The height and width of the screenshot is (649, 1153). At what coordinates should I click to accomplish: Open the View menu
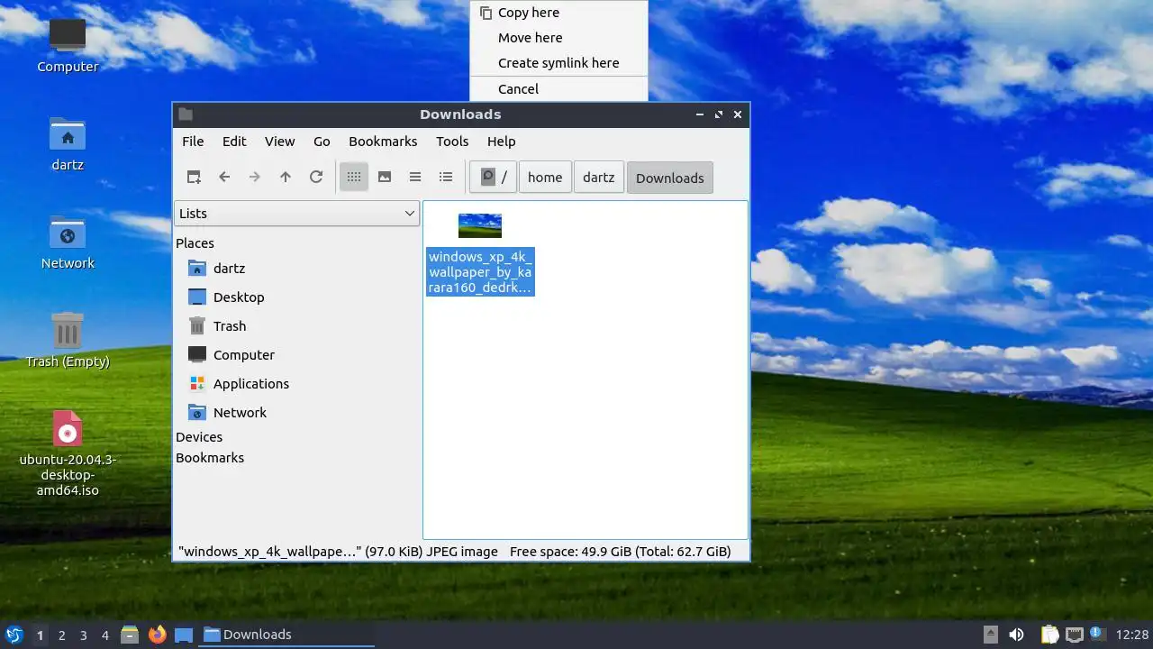(279, 142)
